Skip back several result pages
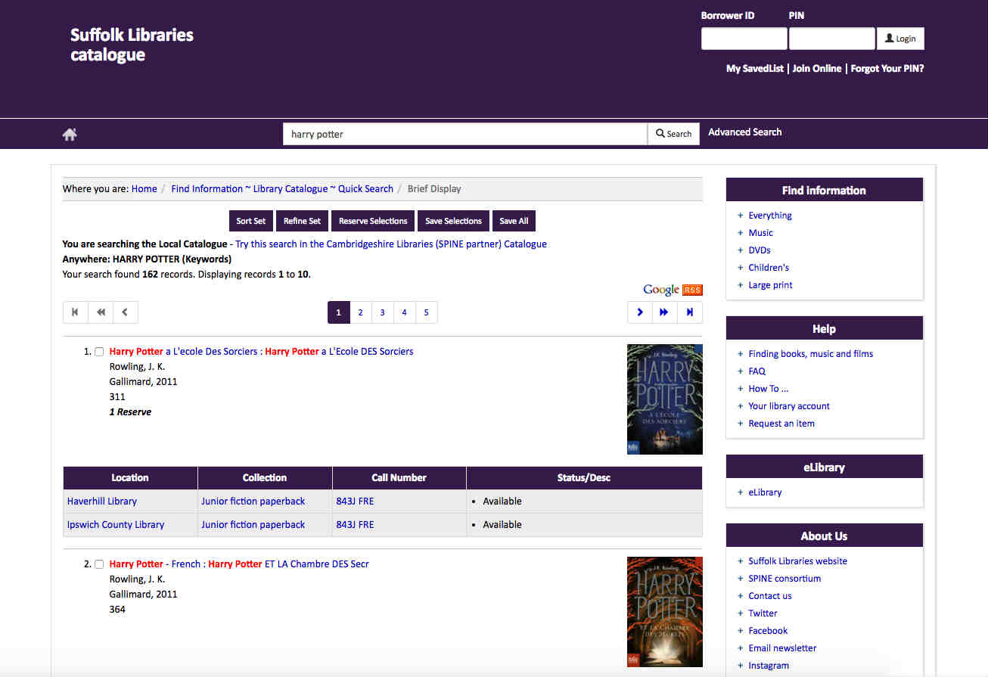 pos(100,312)
